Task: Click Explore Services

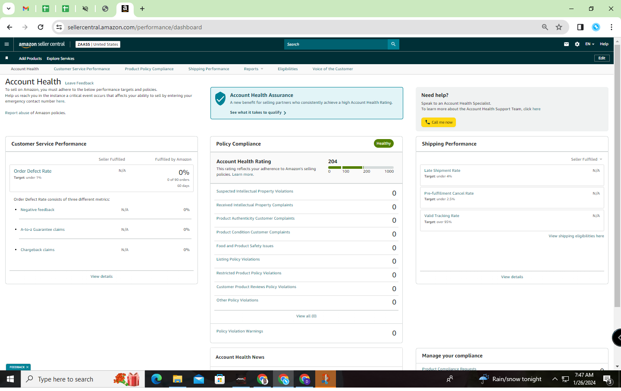Action: tap(60, 59)
